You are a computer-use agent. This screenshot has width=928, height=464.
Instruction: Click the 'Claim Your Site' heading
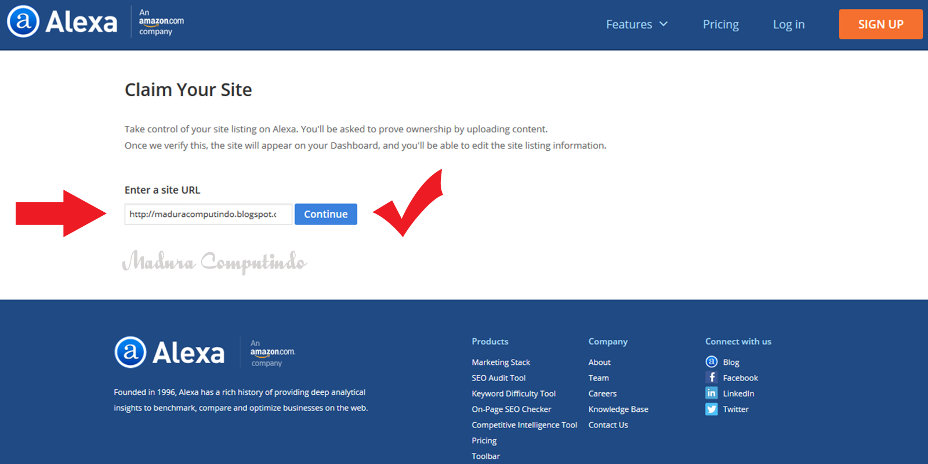point(188,90)
